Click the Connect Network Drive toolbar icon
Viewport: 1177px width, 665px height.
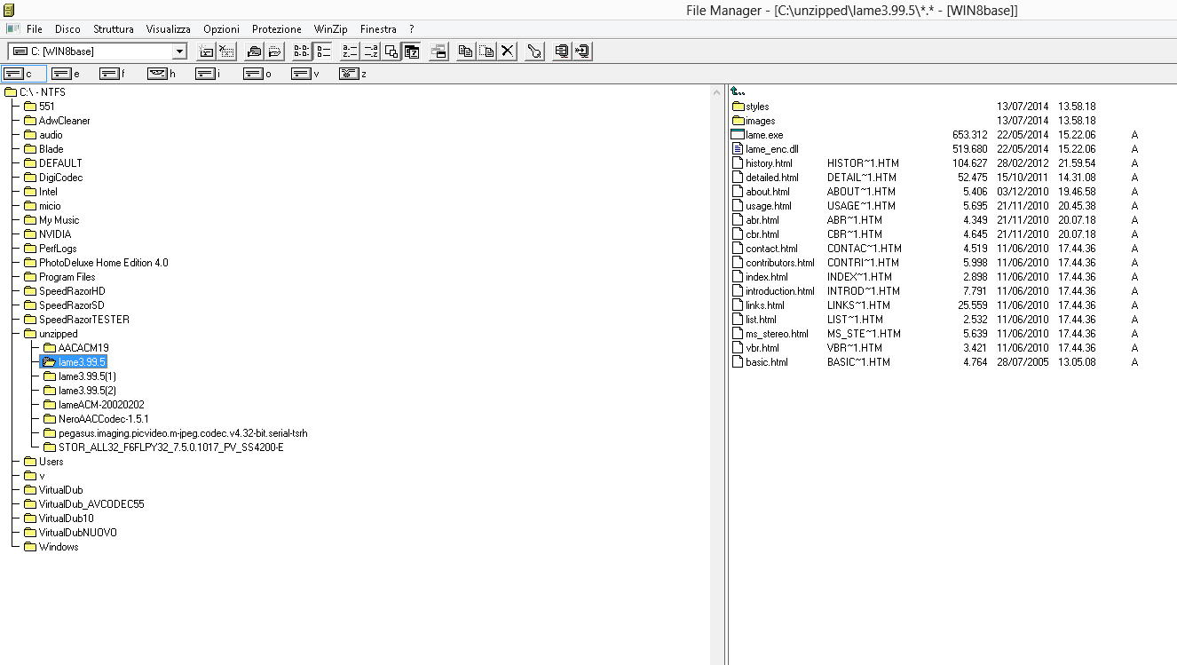point(206,51)
